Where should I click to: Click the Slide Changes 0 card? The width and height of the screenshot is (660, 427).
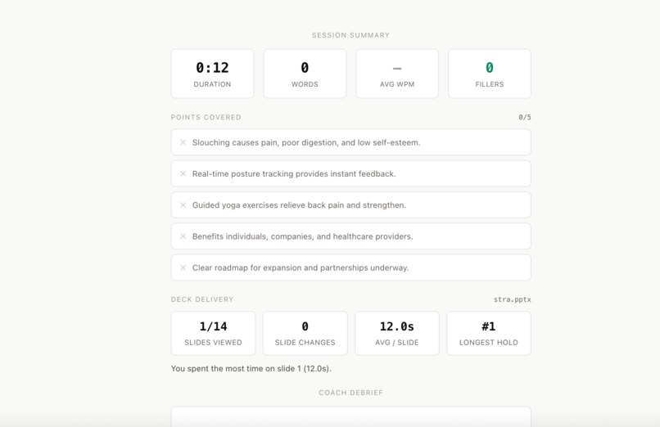click(305, 333)
